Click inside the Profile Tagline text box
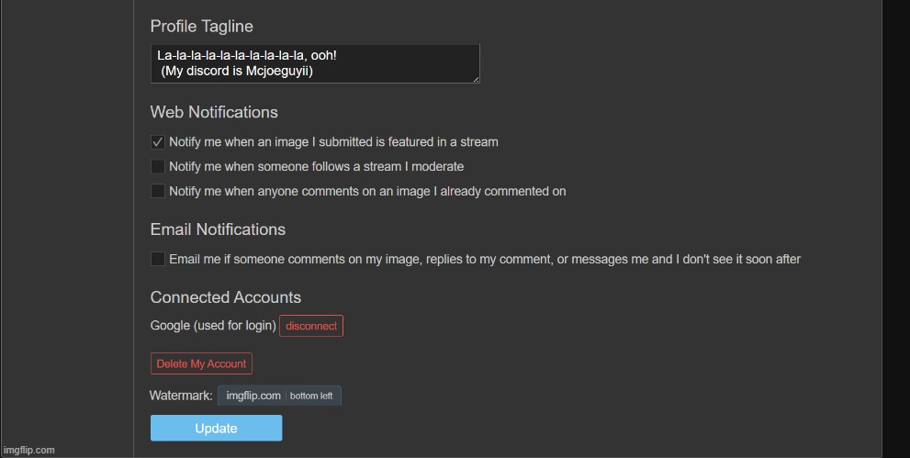The image size is (910, 458). click(314, 63)
